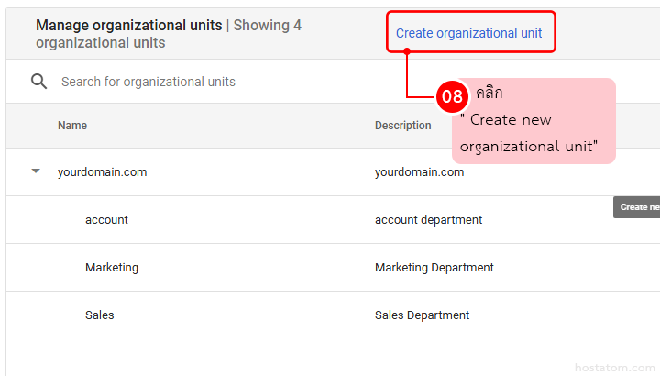This screenshot has height=376, width=660.
Task: Select the account organizational unit
Action: coord(106,219)
